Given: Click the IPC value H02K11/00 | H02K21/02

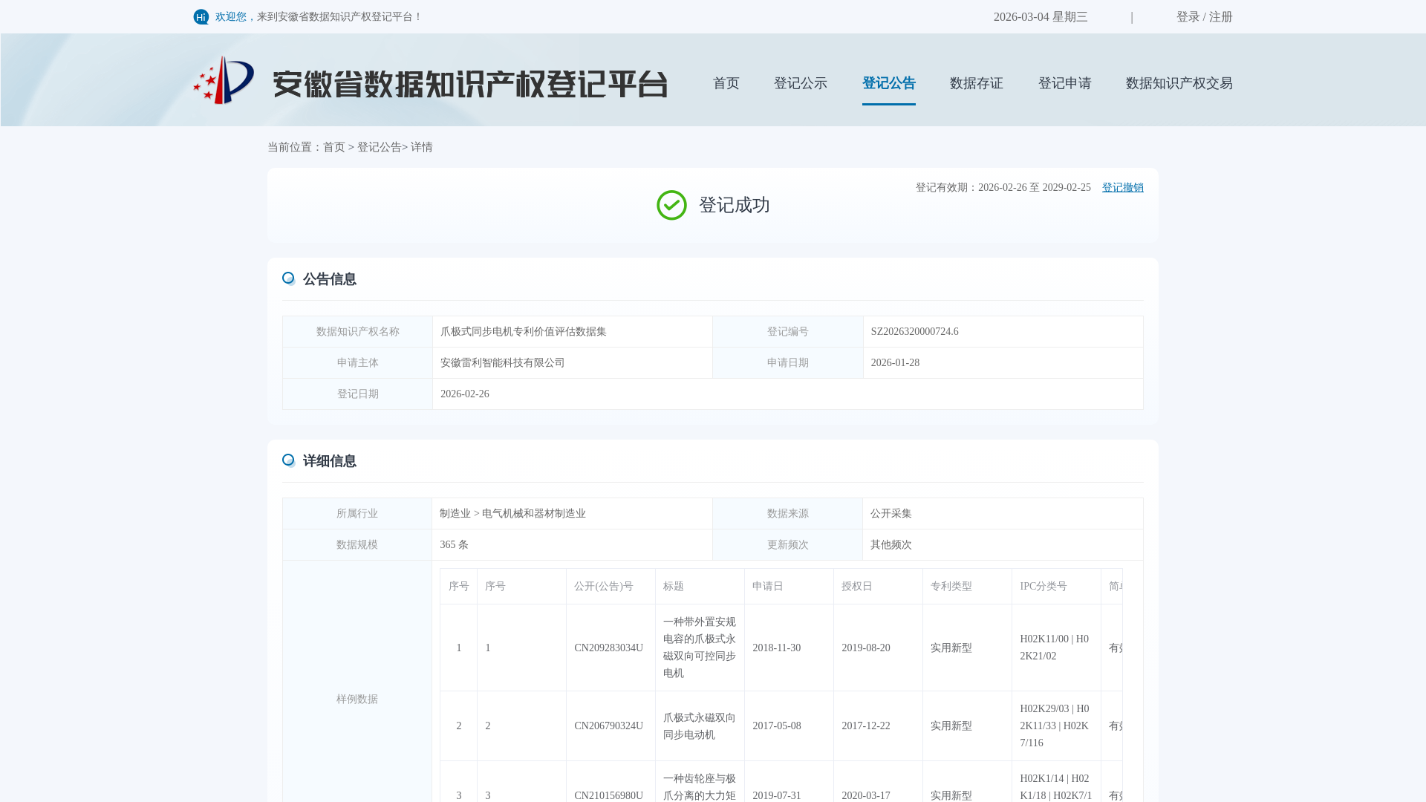Looking at the screenshot, I should click(x=1055, y=648).
